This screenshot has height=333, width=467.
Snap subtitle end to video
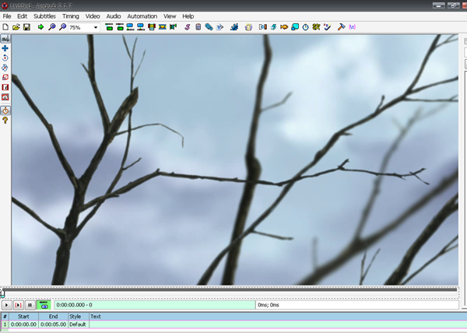click(x=141, y=27)
